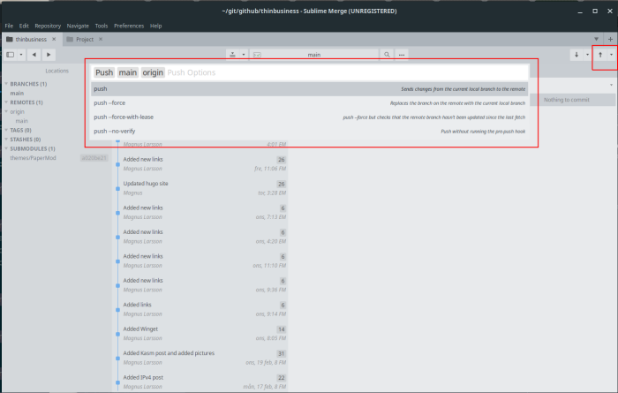The image size is (618, 393).
Task: Expand the STASHES section
Action: coord(6,140)
